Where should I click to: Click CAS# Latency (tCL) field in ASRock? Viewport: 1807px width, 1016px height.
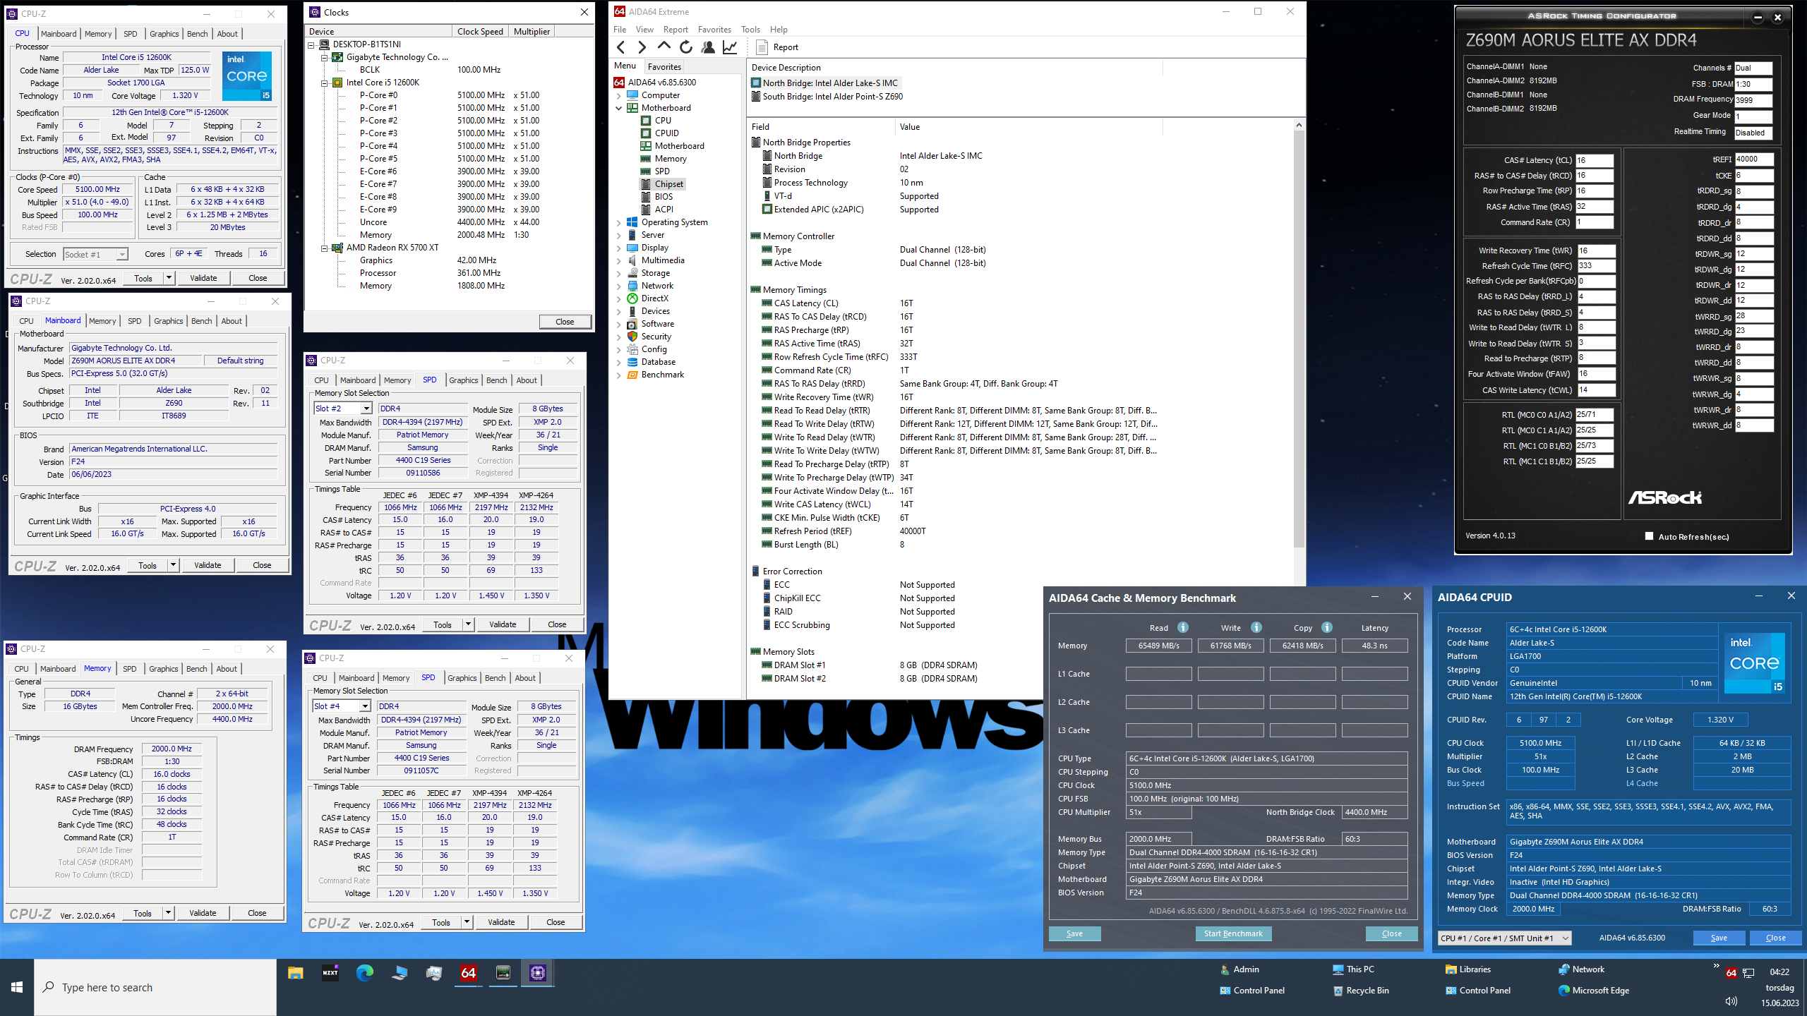click(x=1595, y=160)
